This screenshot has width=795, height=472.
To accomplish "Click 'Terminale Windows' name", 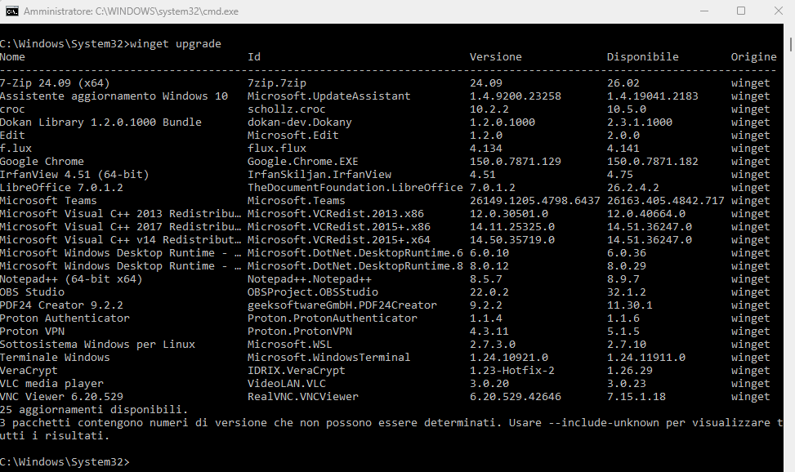I will (x=55, y=358).
